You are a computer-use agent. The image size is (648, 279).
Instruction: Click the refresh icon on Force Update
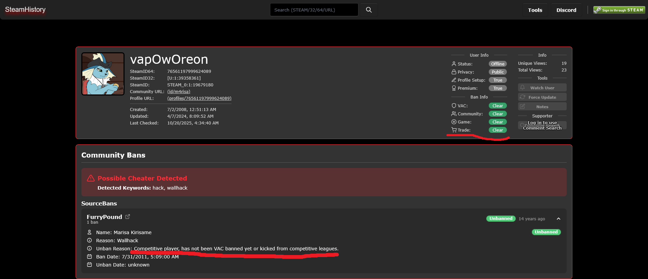tap(522, 97)
